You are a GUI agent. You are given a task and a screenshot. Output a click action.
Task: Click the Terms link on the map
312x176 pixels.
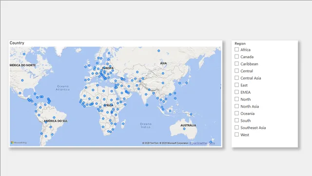click(212, 143)
